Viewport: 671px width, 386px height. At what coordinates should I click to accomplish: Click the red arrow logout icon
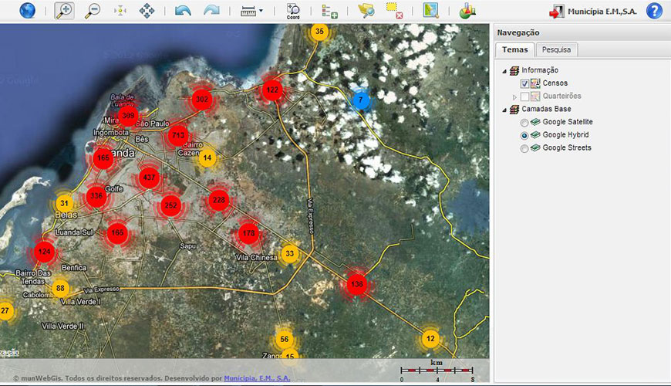[x=557, y=12]
